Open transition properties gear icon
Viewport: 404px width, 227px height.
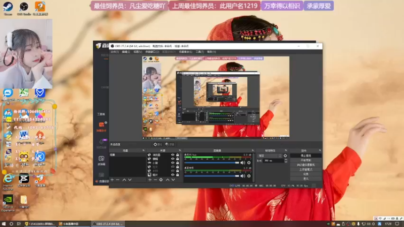click(x=285, y=156)
